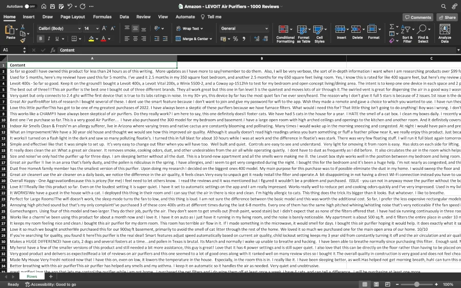Viewport: 461px width, 288px height.
Task: Click the Analyze Data button
Action: [x=445, y=34]
